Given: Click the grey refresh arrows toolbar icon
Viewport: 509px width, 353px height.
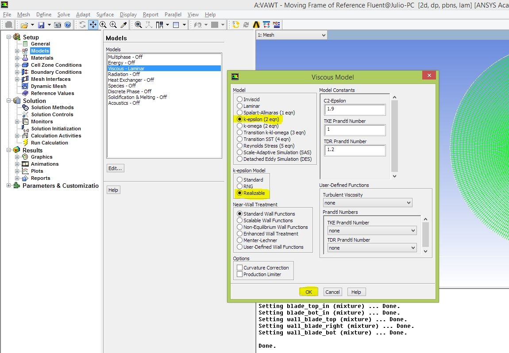Looking at the screenshot, I should (246, 25).
